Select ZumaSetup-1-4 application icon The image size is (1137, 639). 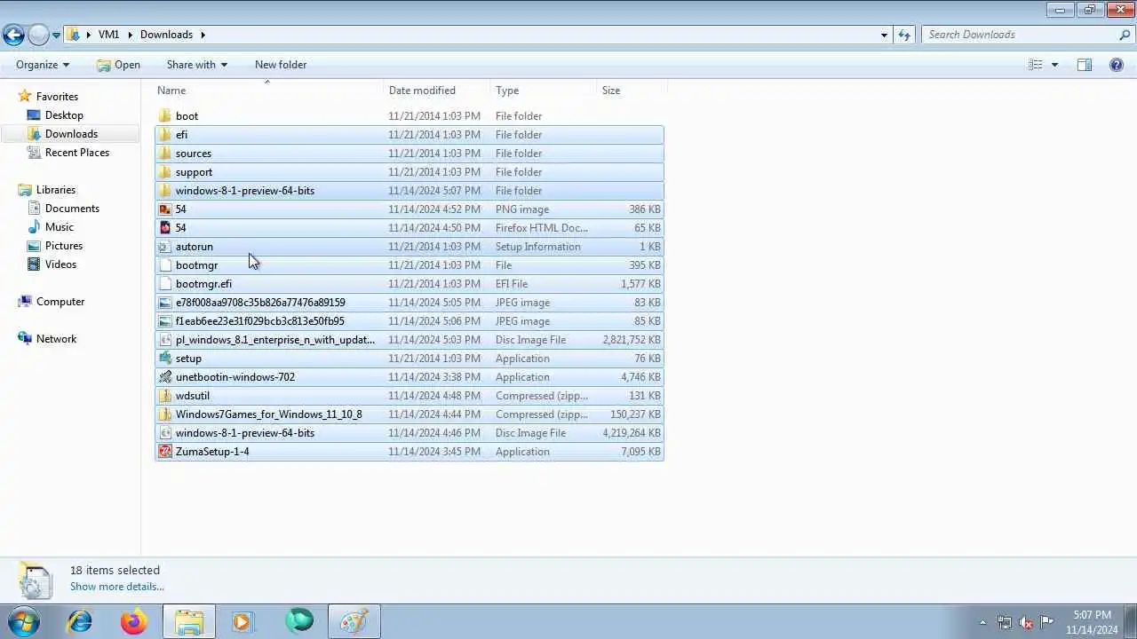(x=165, y=452)
